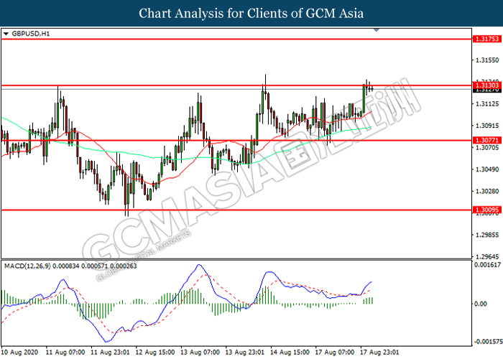This screenshot has height=359, width=503.
Task: Click the 11 Aug 23:01 time label
Action: coord(111,353)
